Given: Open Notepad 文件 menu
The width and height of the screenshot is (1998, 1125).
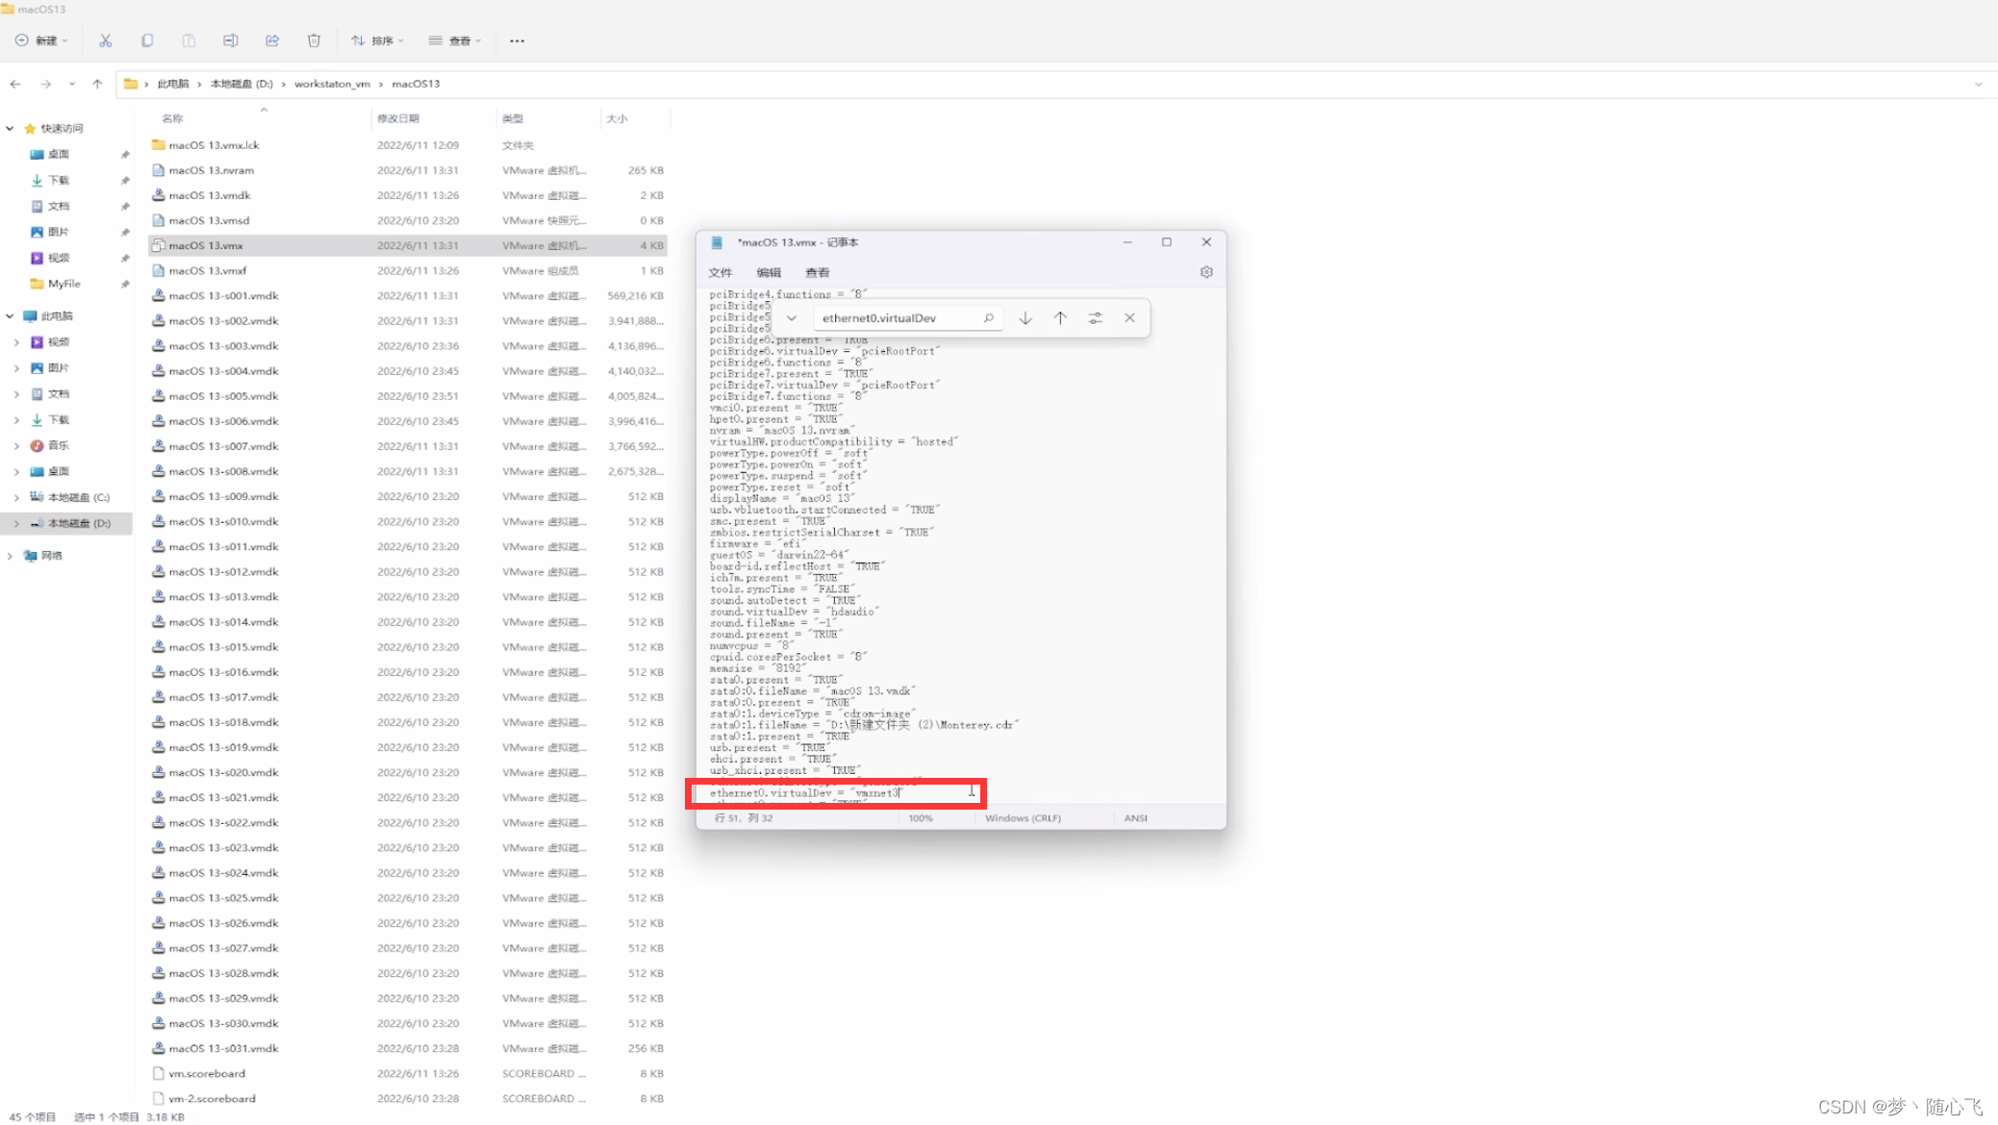Looking at the screenshot, I should (x=720, y=272).
